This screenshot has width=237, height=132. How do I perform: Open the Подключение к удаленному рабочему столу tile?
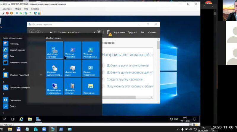pos(55,86)
